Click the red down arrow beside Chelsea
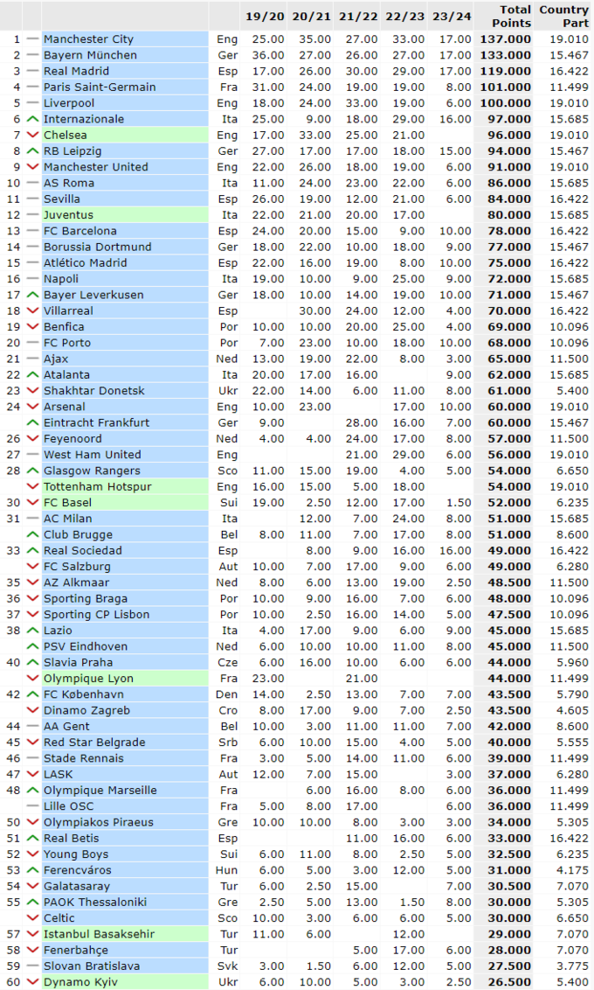 pyautogui.click(x=32, y=135)
